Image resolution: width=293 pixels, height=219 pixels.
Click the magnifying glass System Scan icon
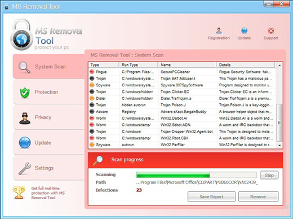(x=24, y=67)
